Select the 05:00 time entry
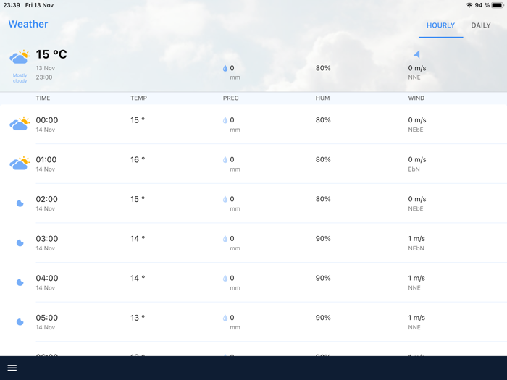 click(47, 318)
